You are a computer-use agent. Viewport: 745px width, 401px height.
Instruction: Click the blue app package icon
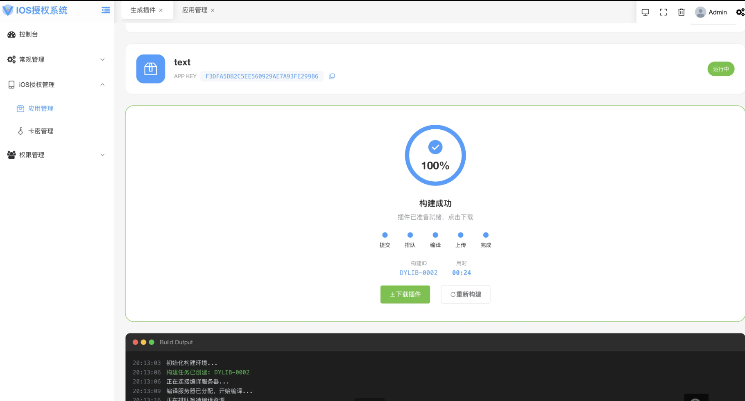(x=151, y=69)
